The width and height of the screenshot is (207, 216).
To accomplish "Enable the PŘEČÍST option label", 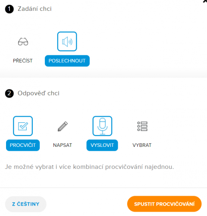I will point(23,61).
